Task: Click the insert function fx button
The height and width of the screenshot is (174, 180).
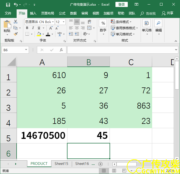Action: tap(61, 50)
